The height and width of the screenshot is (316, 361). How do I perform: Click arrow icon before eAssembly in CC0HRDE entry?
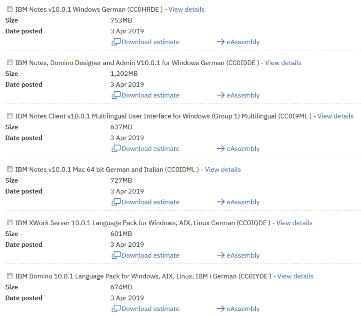(x=221, y=42)
